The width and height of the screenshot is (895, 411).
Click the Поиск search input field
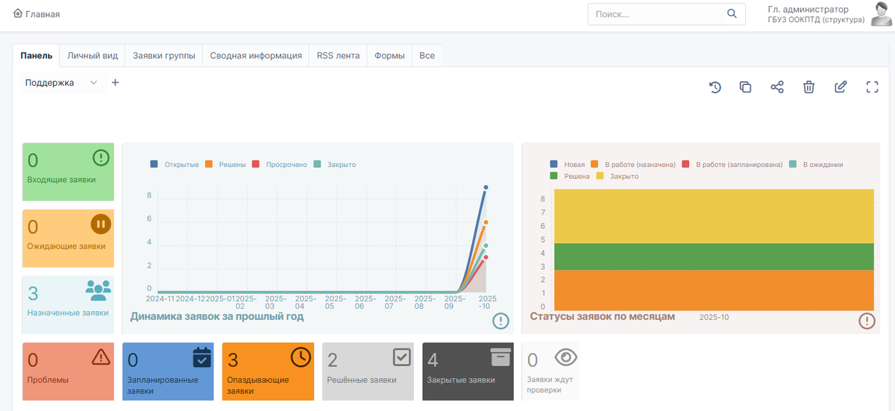pos(656,14)
